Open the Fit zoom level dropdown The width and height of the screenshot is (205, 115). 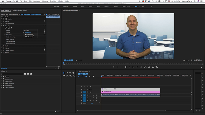78,60
